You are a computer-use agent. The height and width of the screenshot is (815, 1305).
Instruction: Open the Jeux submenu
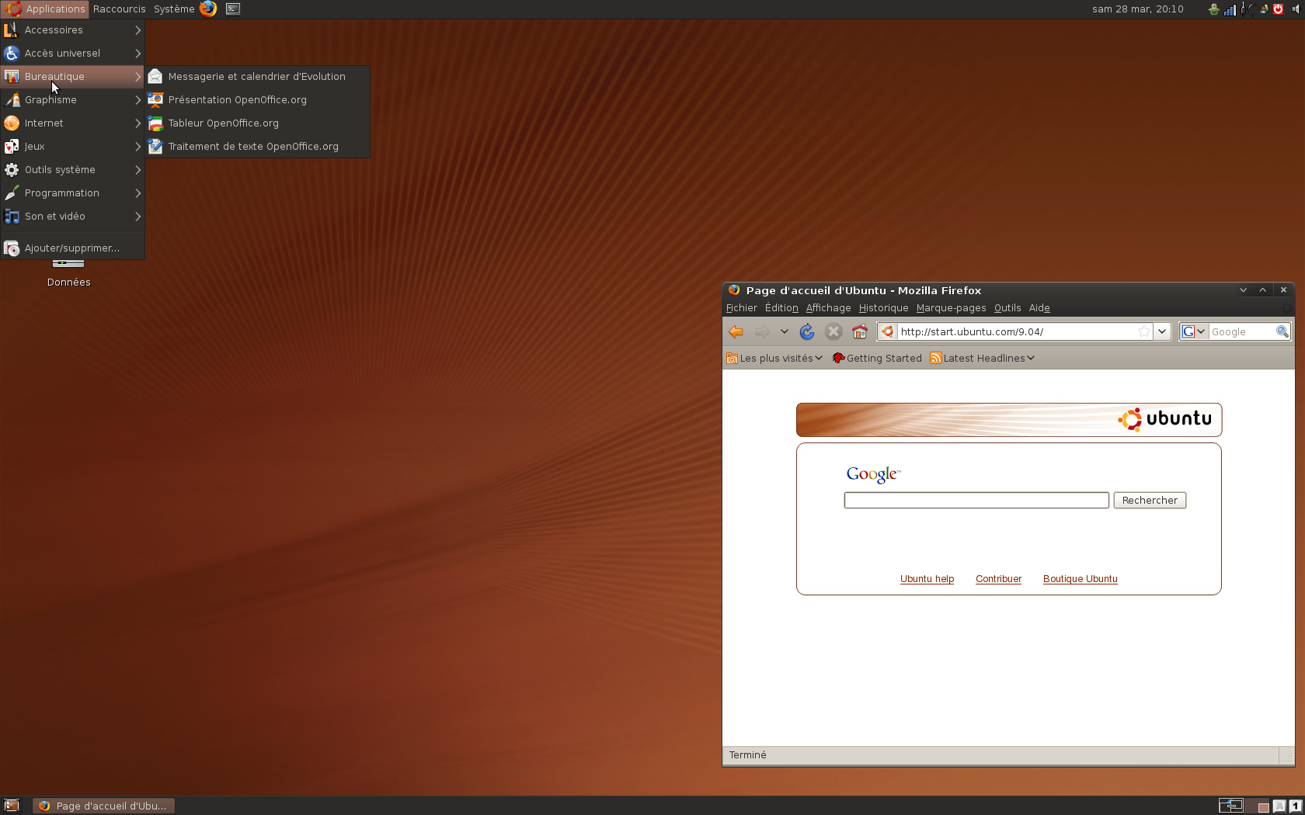pyautogui.click(x=72, y=146)
